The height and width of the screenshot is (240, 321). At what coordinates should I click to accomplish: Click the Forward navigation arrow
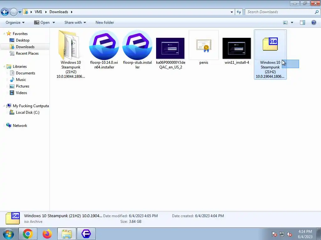pyautogui.click(x=13, y=12)
